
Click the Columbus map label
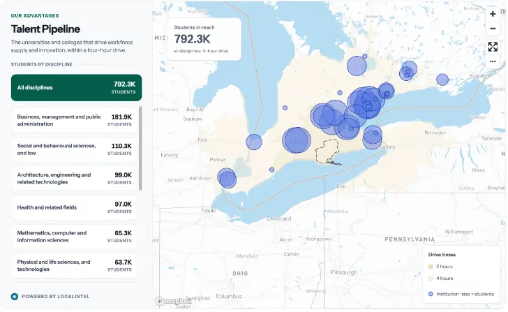click(229, 297)
